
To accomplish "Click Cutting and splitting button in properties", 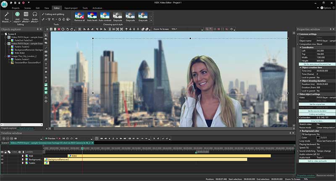I will click(x=317, y=114).
